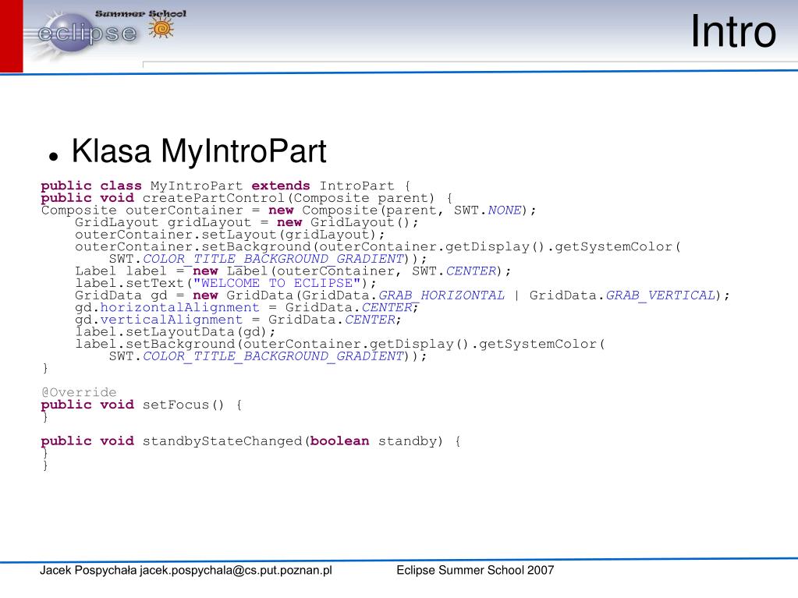Click the SWT.CENTER constant in the Label line

tap(454, 271)
